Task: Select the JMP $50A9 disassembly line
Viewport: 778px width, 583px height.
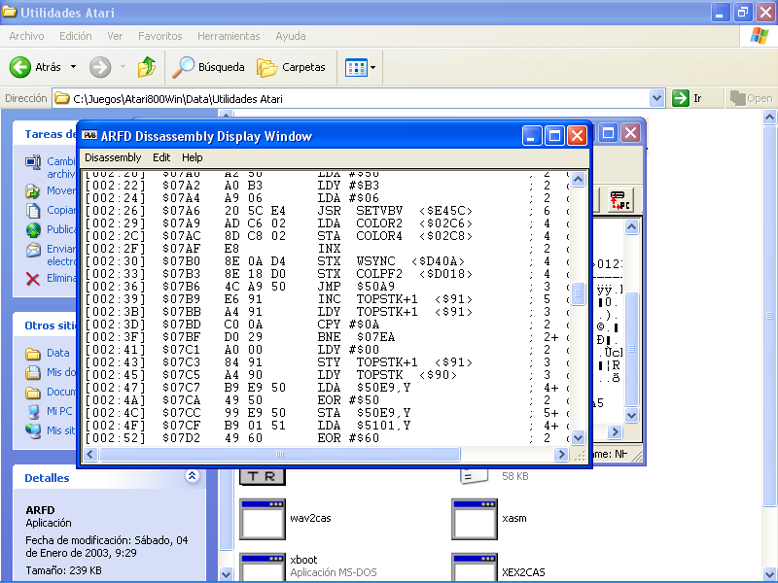Action: click(326, 287)
